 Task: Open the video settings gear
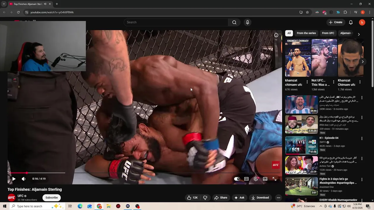[256, 179]
